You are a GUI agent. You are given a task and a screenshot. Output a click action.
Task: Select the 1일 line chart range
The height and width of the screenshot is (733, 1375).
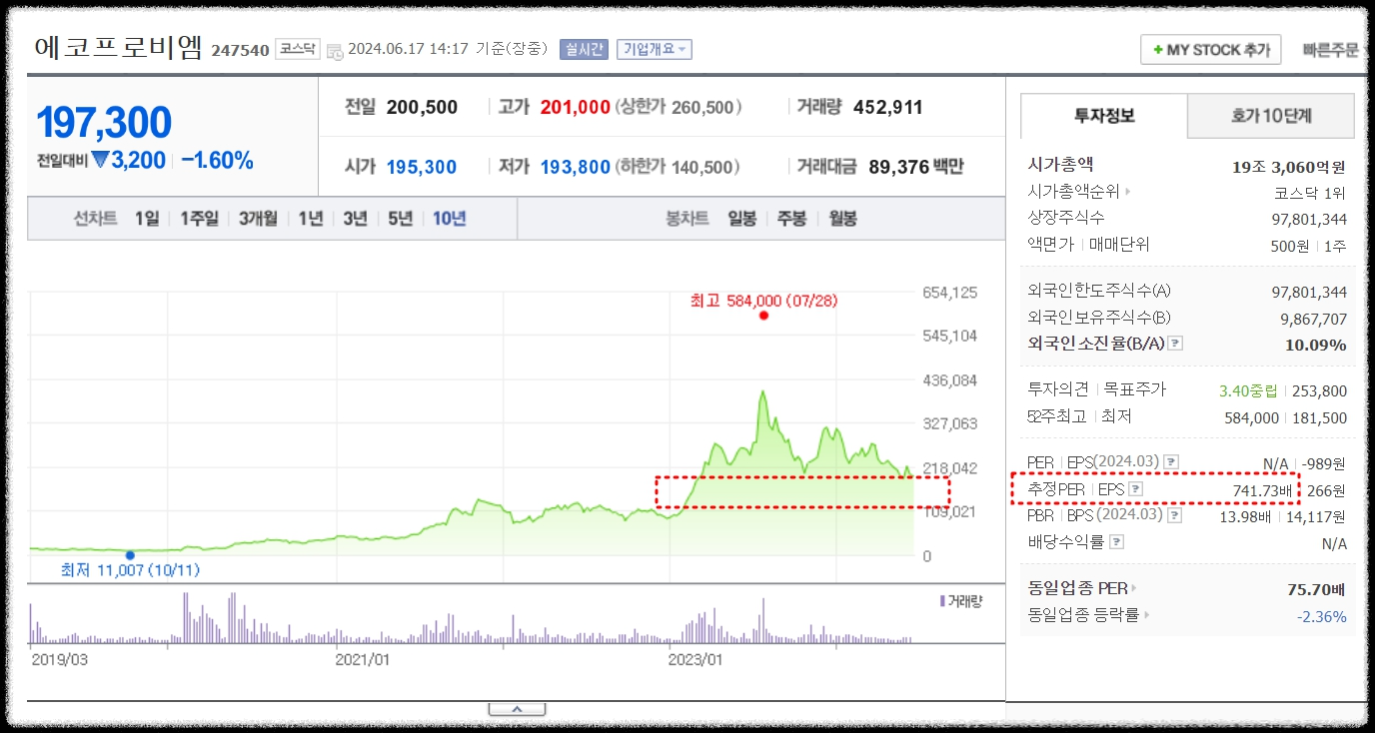coord(147,219)
